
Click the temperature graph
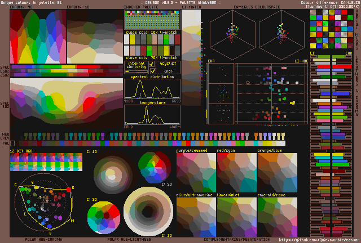point(152,115)
